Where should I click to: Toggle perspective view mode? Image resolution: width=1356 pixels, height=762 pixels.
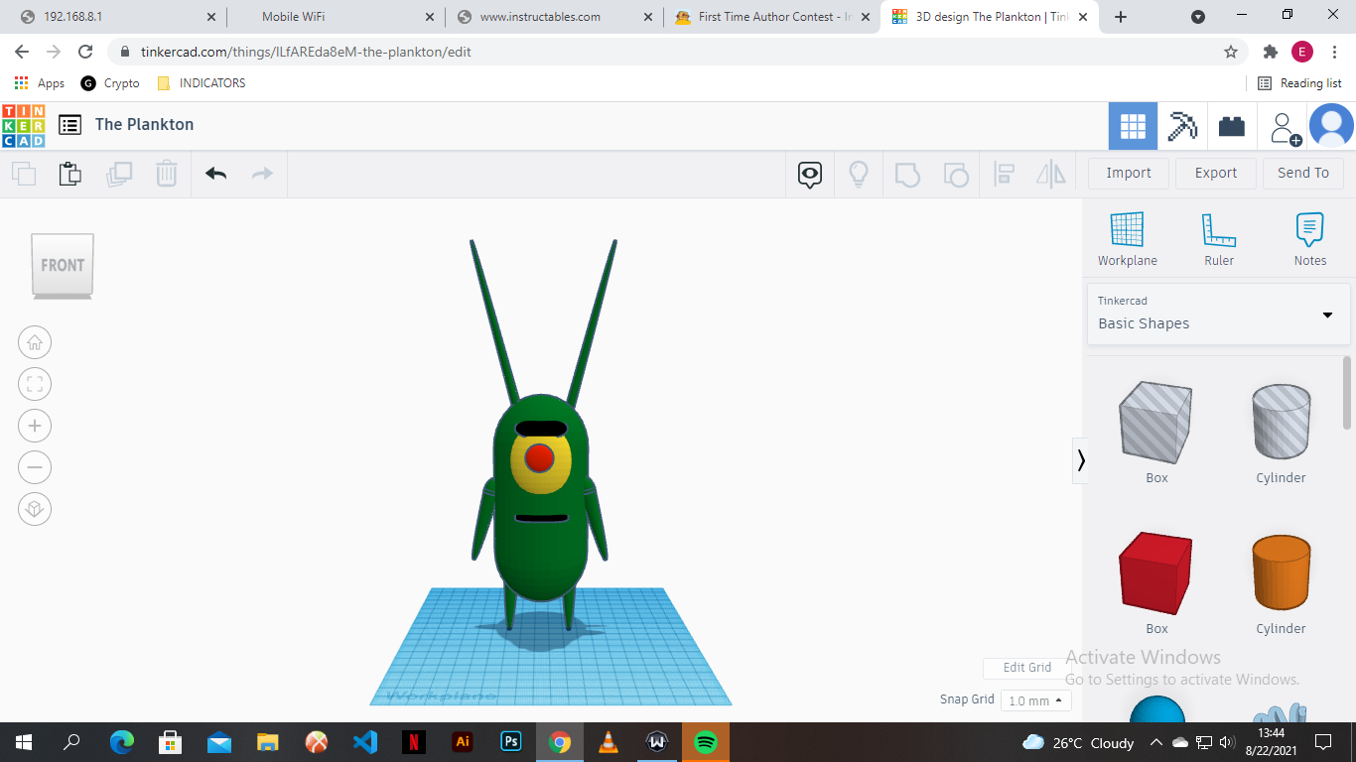(x=35, y=509)
